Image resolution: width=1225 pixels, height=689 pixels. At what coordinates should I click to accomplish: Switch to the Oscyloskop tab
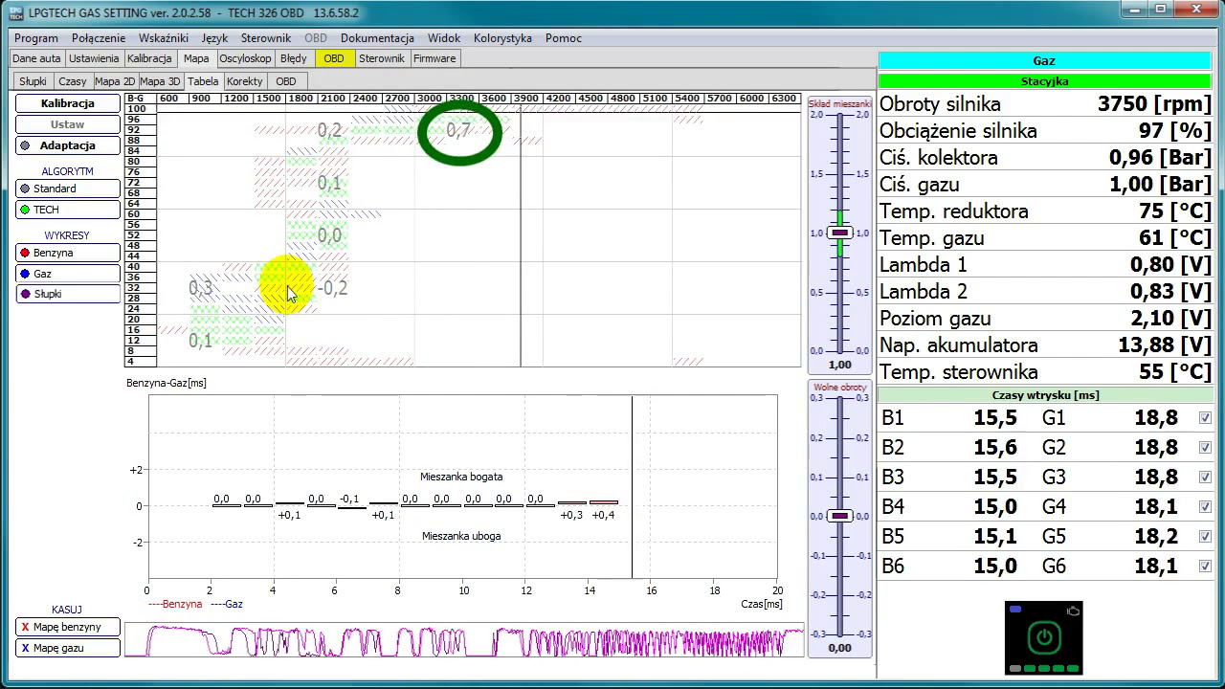pos(245,58)
